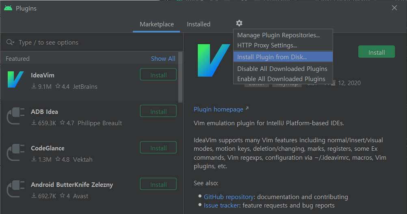
Task: Click the '12, 2020' release date text
Action: (349, 83)
